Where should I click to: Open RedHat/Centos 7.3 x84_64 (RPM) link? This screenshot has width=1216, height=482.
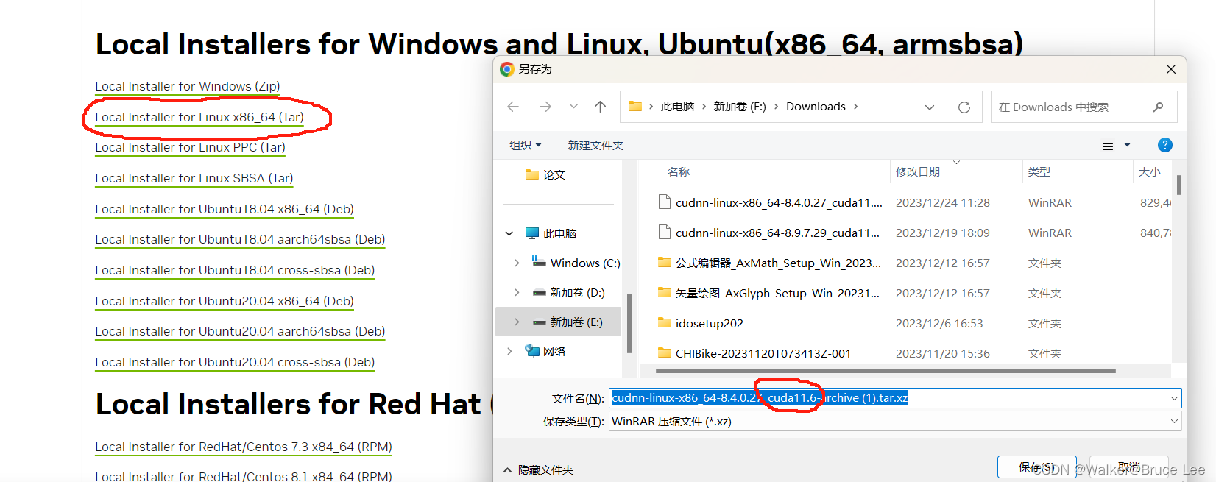244,447
